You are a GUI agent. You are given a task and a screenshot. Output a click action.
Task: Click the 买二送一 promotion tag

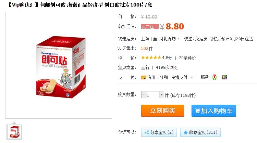[150, 26]
